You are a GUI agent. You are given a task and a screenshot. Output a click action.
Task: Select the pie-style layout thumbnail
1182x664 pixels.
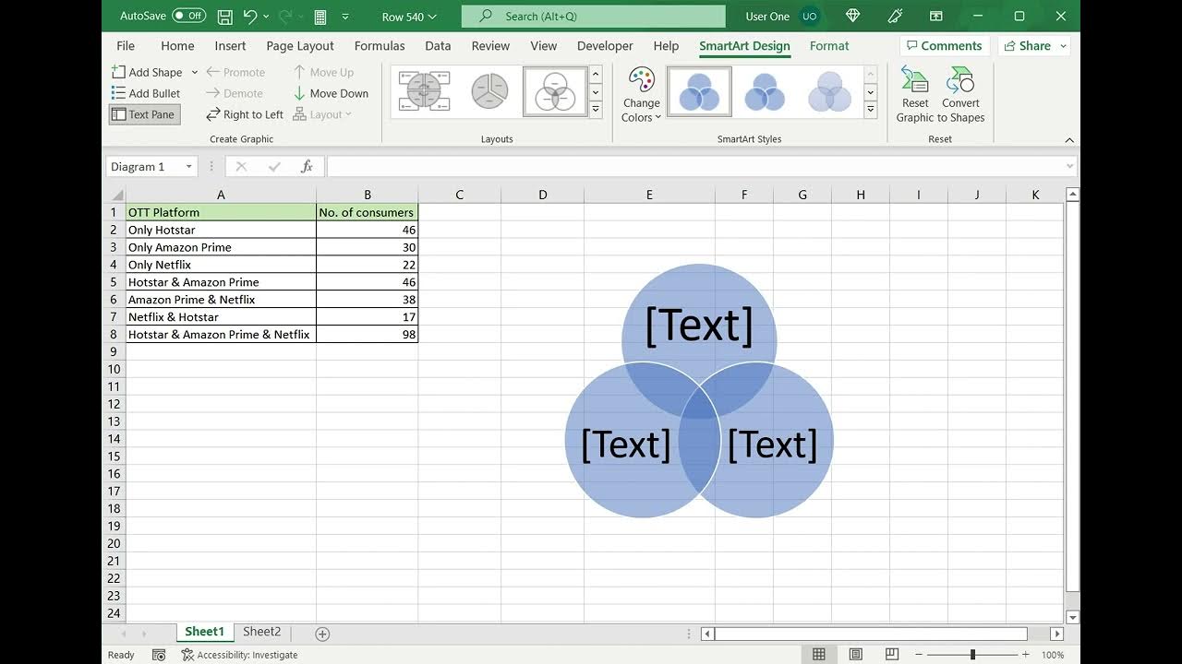[x=489, y=90]
